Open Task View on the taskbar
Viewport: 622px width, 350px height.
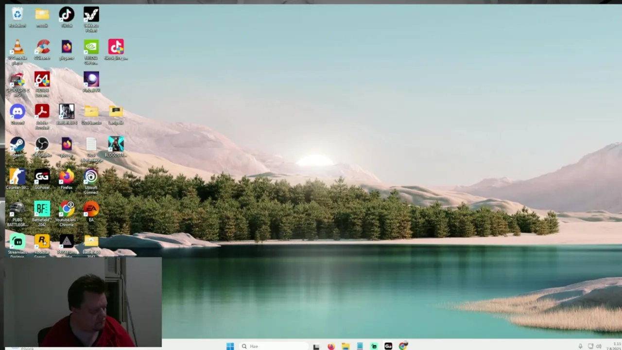point(316,347)
